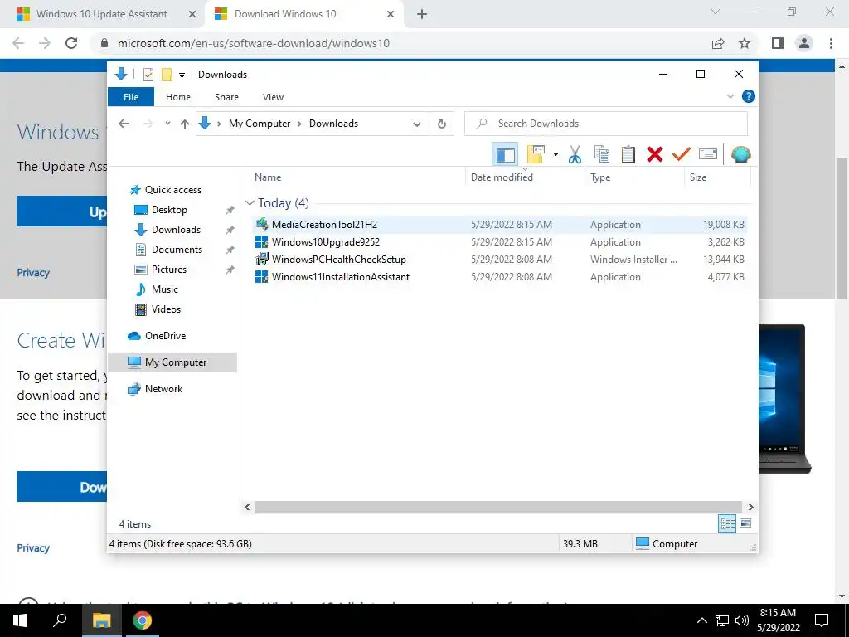Viewport: 849px width, 637px height.
Task: Open Desktop in the navigation pane
Action: click(x=169, y=210)
